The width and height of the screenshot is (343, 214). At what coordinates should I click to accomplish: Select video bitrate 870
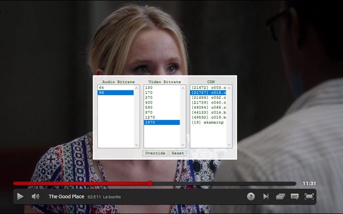pos(162,113)
